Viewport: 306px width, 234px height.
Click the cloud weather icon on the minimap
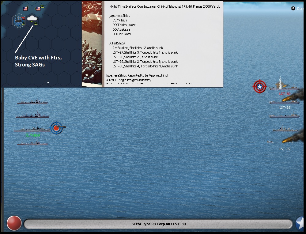32,18
